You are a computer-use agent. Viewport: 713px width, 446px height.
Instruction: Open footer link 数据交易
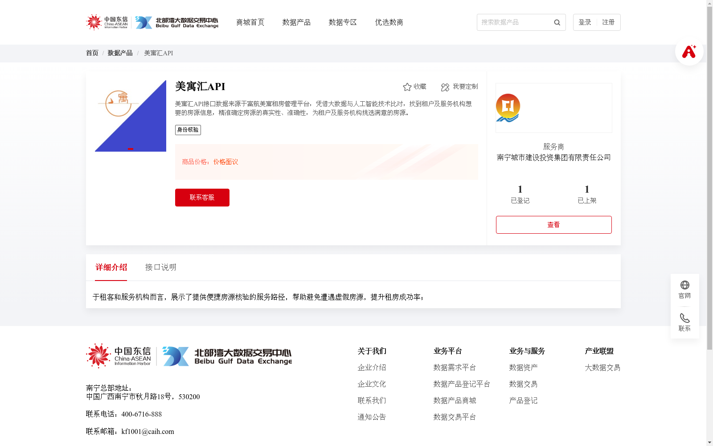click(523, 384)
